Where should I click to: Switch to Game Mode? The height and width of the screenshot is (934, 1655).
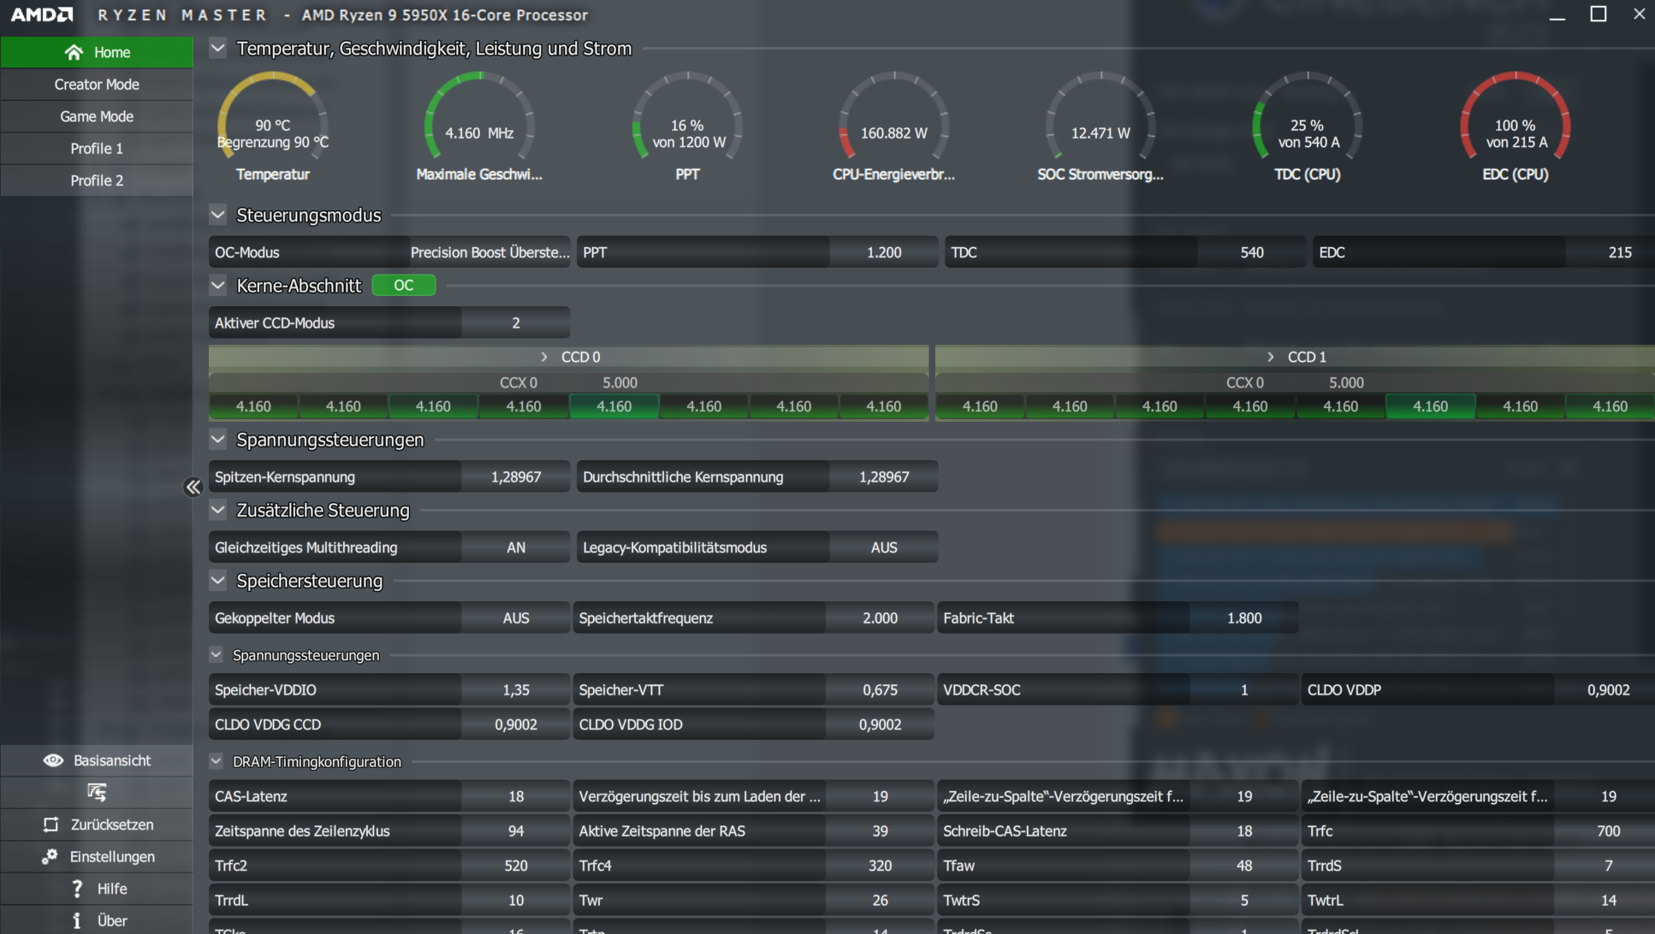97,116
